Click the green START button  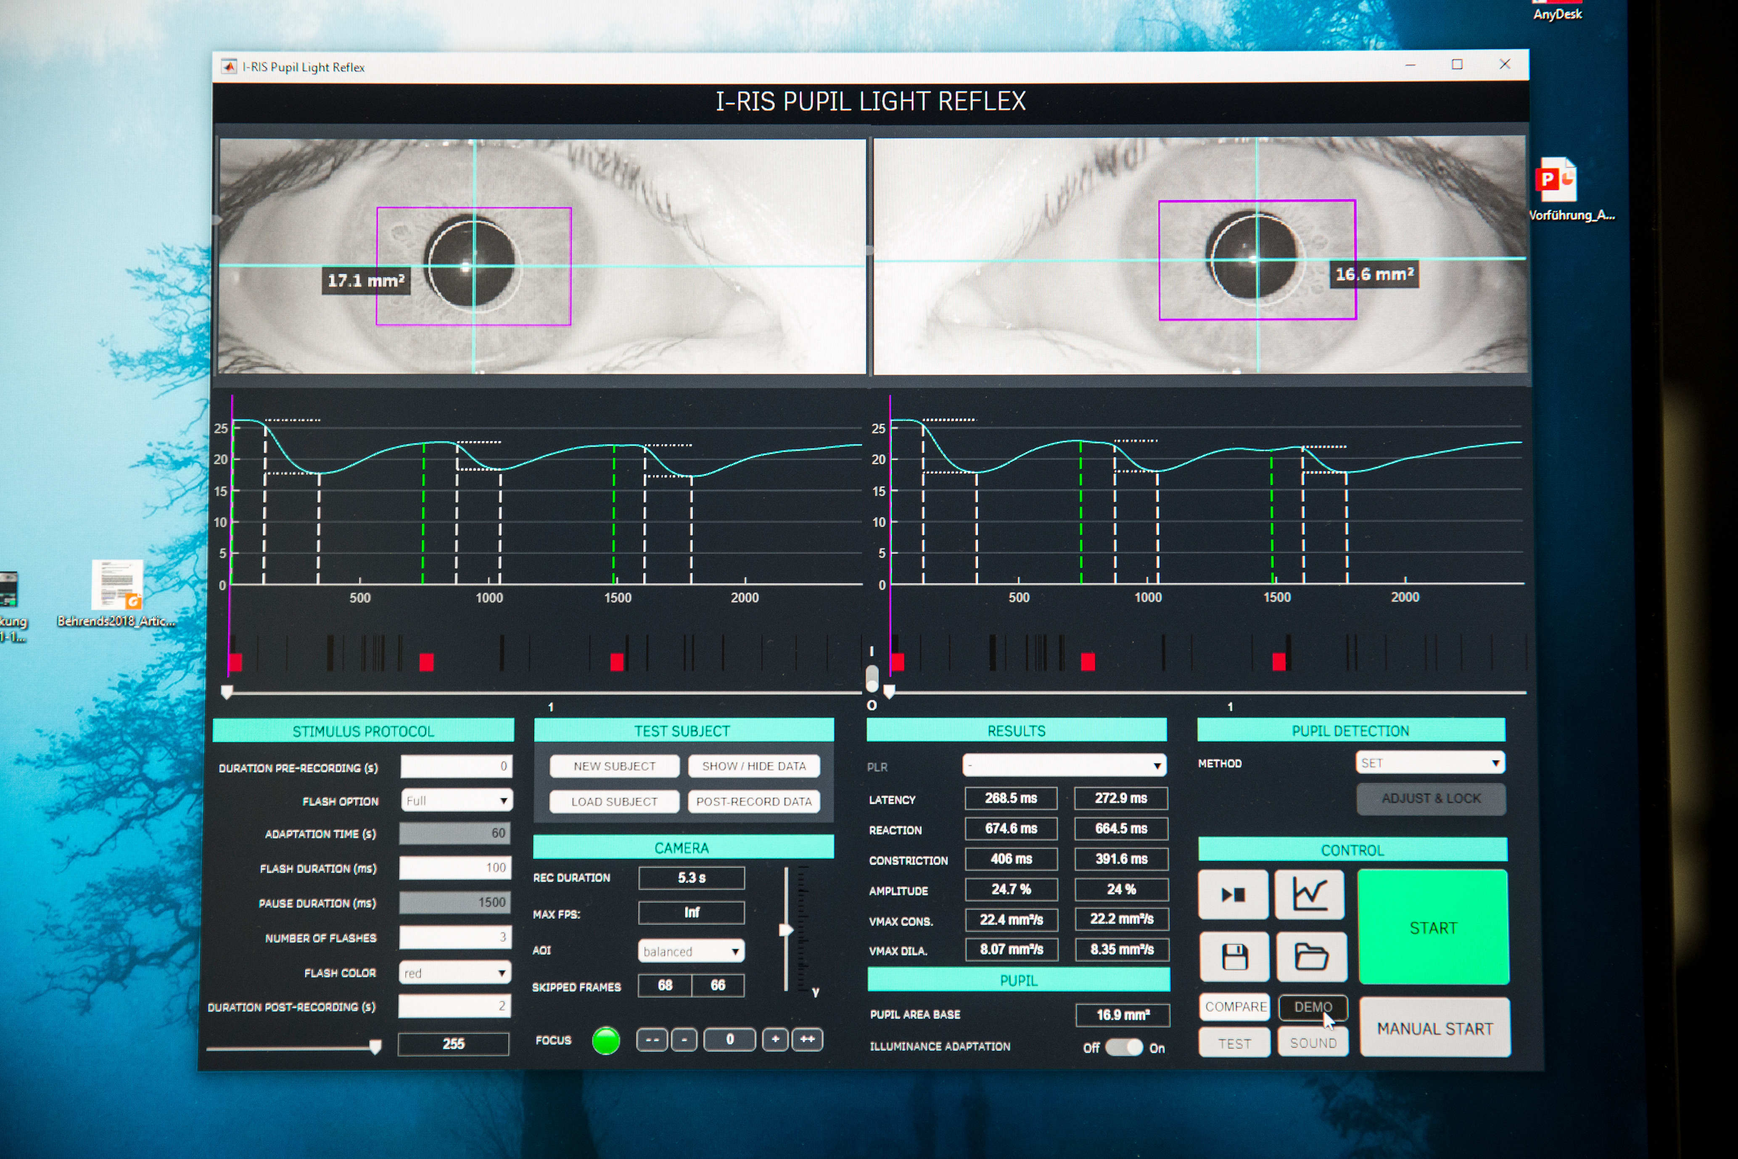[1433, 927]
